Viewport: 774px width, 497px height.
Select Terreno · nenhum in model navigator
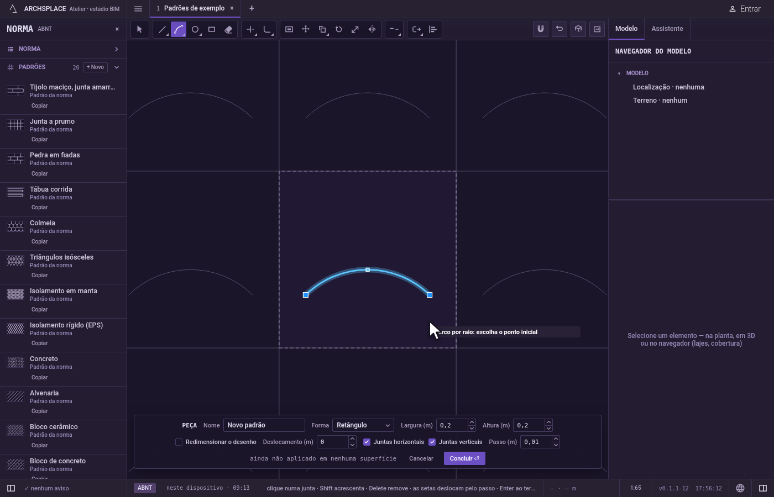point(660,101)
